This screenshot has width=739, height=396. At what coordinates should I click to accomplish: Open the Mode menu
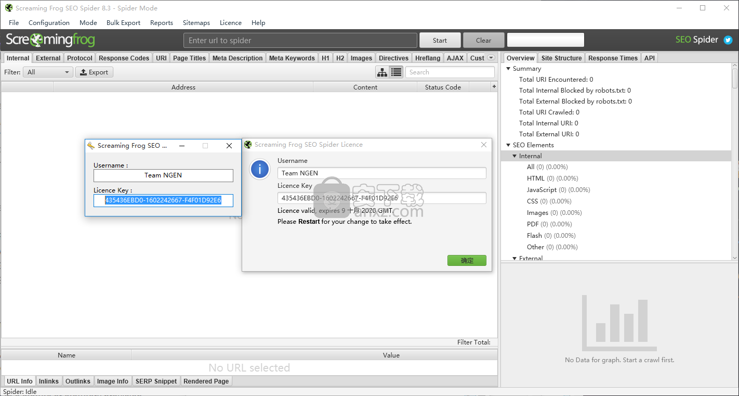[88, 23]
